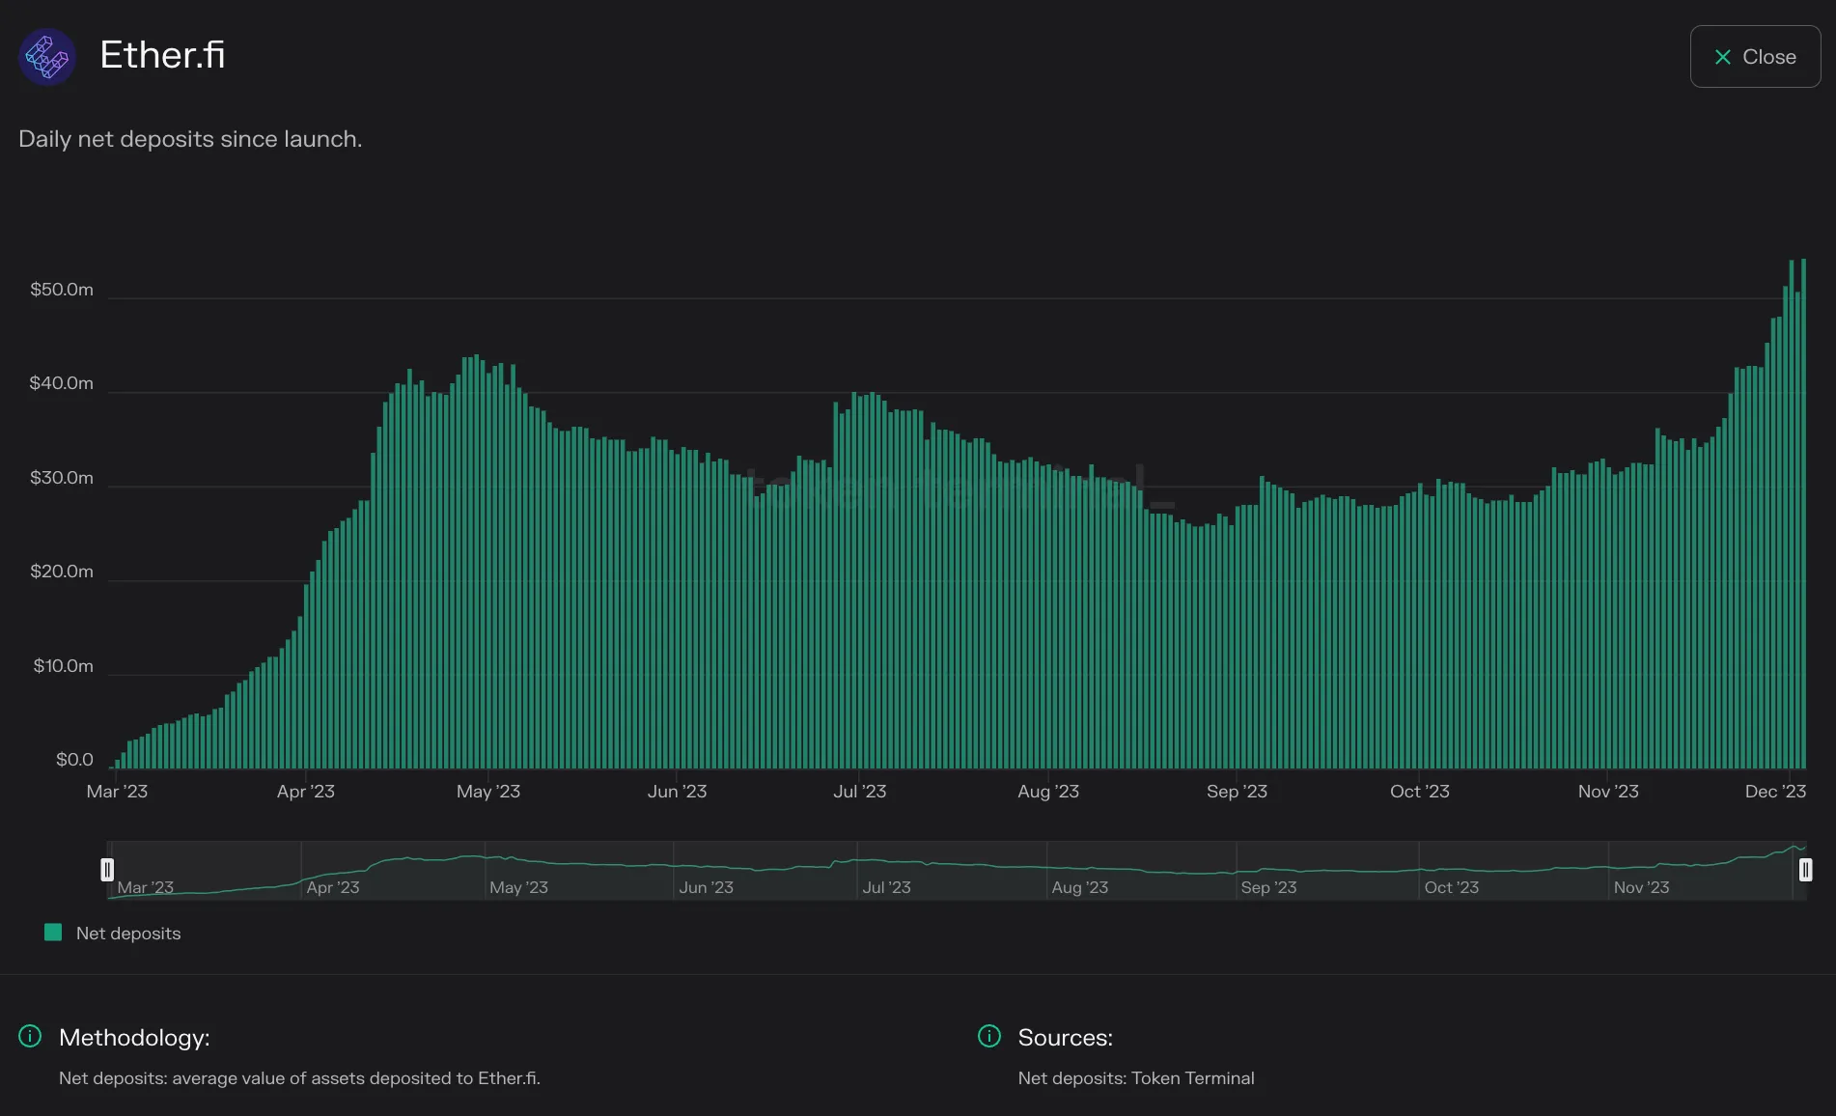Click the $20.0m y-axis label

coord(62,572)
